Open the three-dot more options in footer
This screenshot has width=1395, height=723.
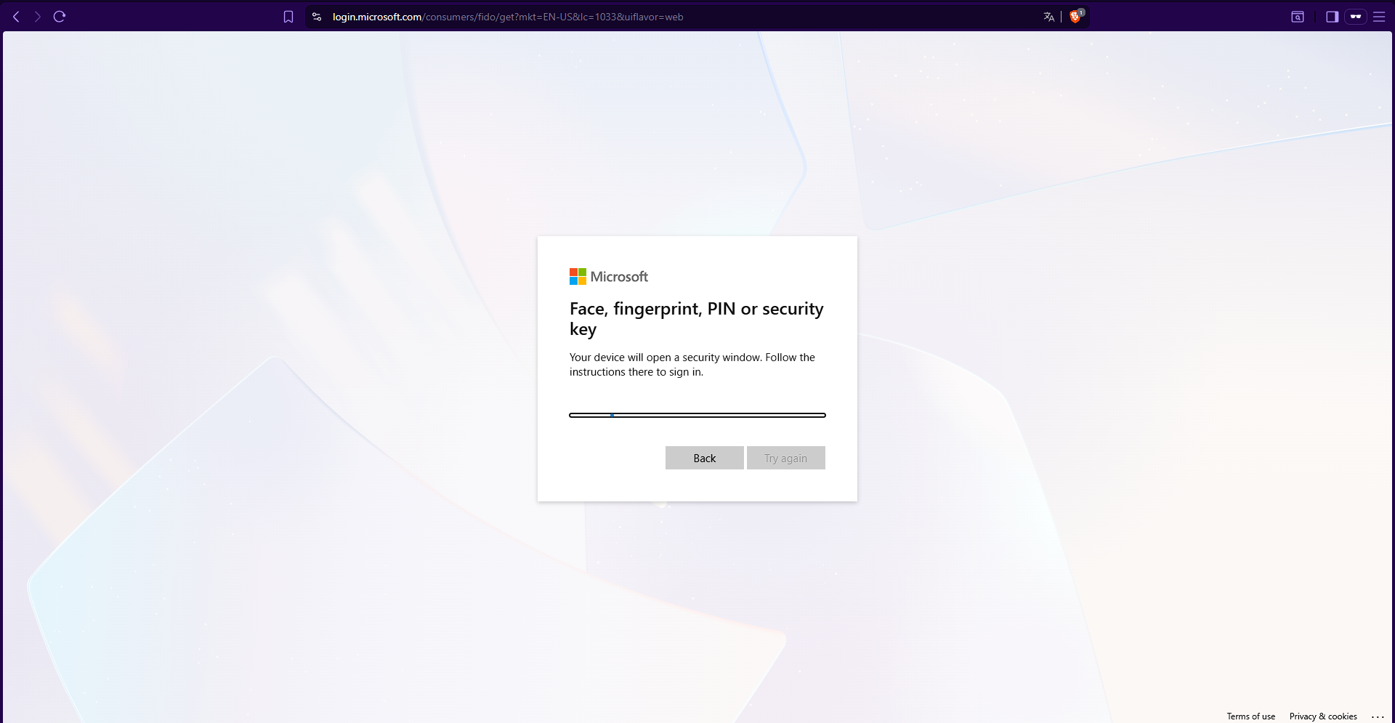click(x=1378, y=716)
